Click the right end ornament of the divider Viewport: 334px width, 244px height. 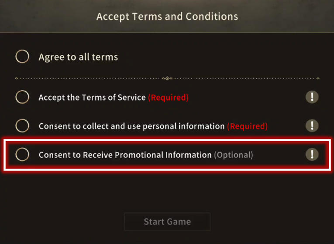click(x=318, y=78)
